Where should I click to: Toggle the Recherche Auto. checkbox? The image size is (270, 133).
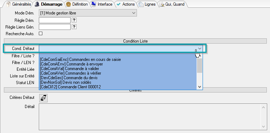pyautogui.click(x=41, y=34)
